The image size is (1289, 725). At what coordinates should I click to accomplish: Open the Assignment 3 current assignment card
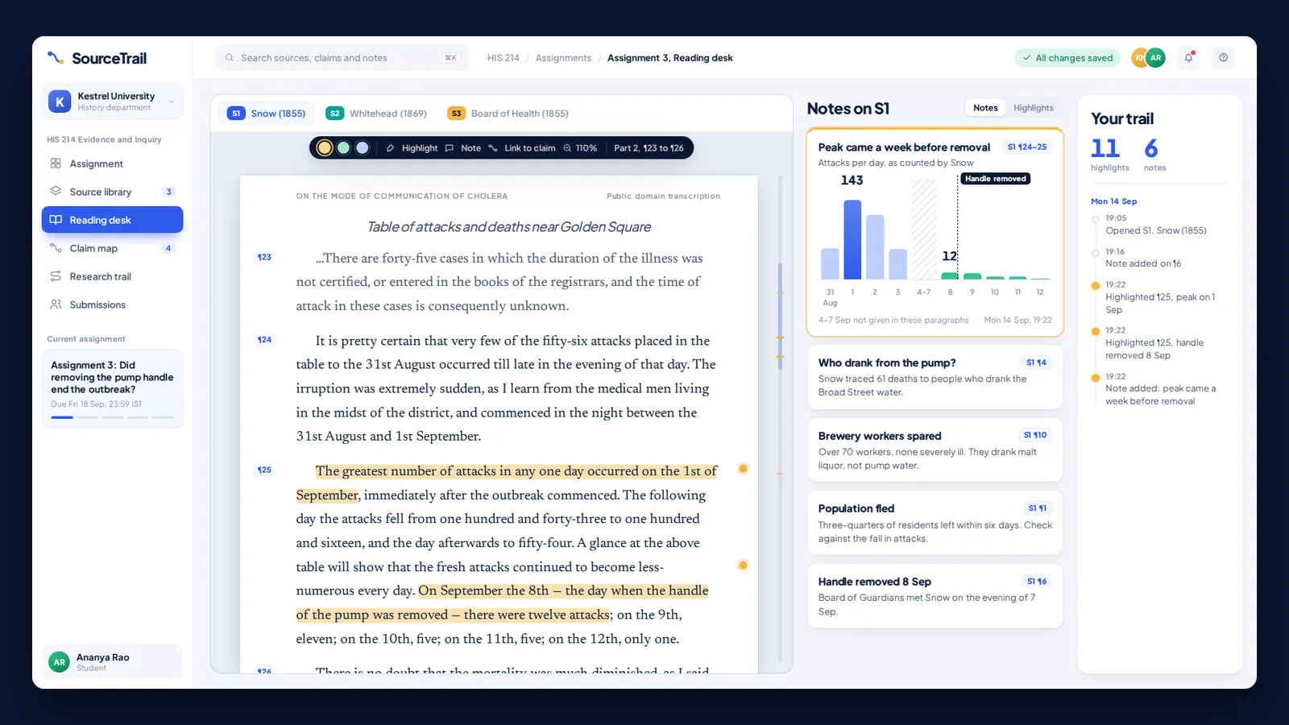tap(112, 388)
